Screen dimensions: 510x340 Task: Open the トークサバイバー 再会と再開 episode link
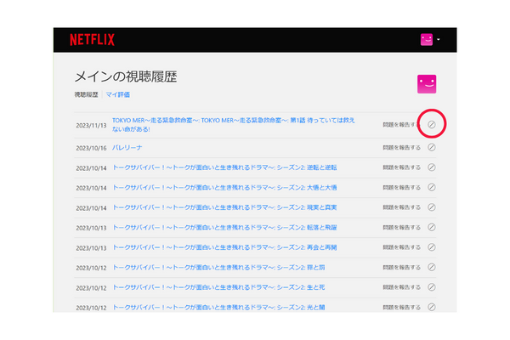224,247
